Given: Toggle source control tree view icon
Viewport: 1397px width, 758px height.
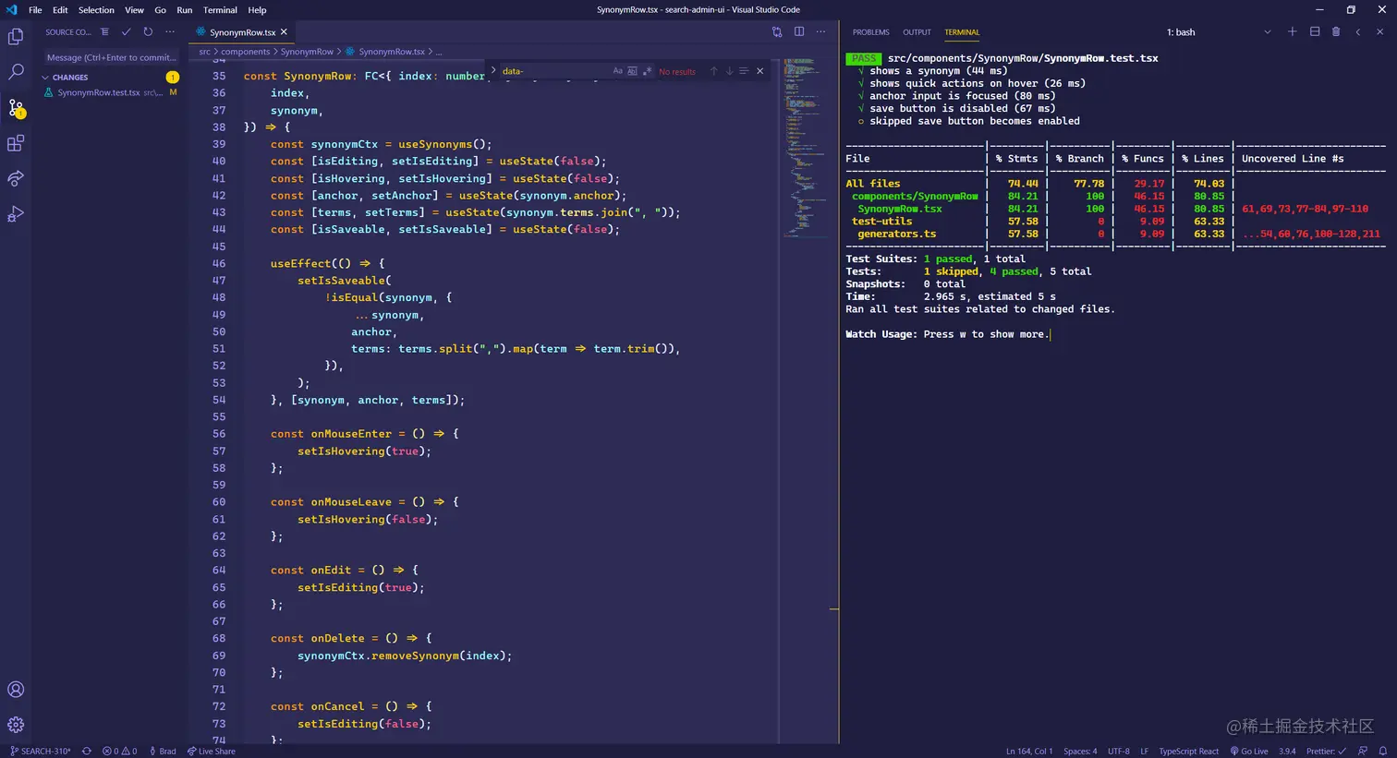Looking at the screenshot, I should pos(104,32).
